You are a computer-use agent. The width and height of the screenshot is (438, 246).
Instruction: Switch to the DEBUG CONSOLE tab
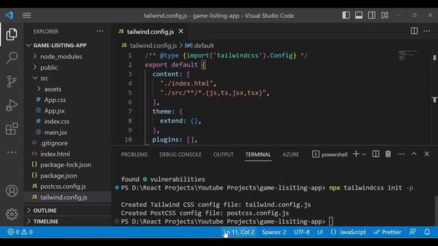(x=181, y=154)
